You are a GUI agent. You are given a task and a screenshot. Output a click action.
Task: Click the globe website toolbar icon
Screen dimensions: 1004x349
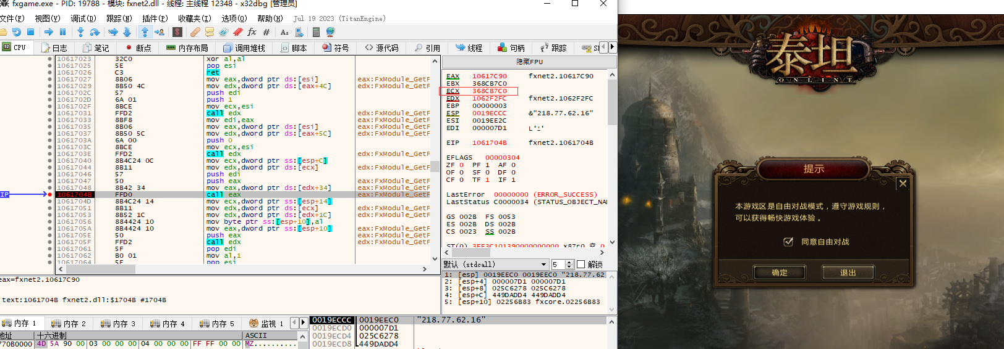pos(330,32)
